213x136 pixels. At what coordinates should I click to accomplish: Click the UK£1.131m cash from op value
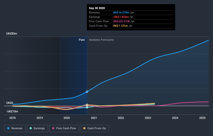(120, 26)
